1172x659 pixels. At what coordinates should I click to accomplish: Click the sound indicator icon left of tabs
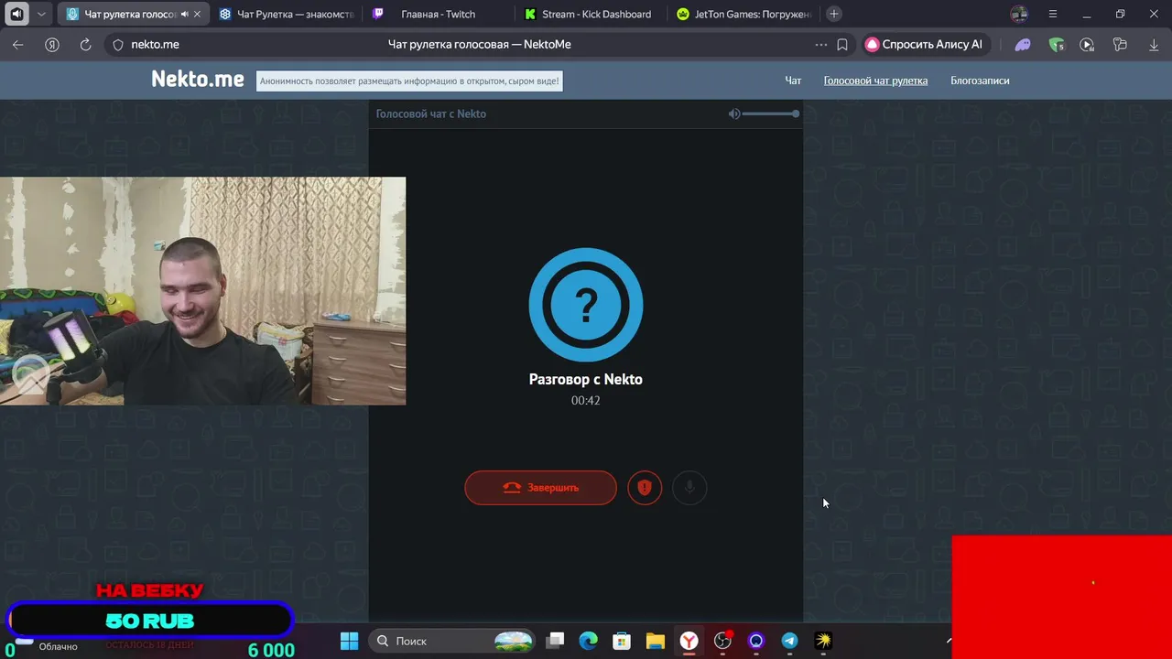[16, 14]
